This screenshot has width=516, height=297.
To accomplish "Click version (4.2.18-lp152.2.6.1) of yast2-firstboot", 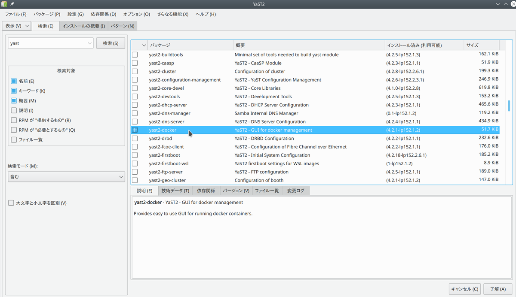I will tap(406, 155).
